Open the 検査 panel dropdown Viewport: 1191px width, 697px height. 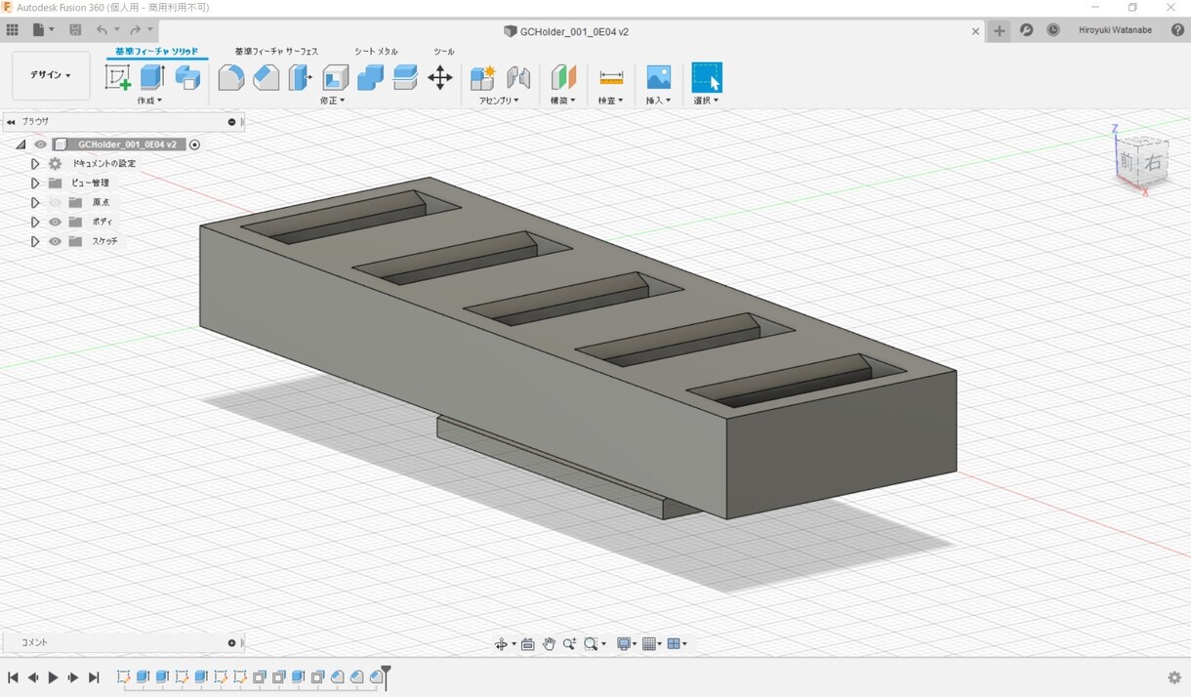click(x=611, y=101)
